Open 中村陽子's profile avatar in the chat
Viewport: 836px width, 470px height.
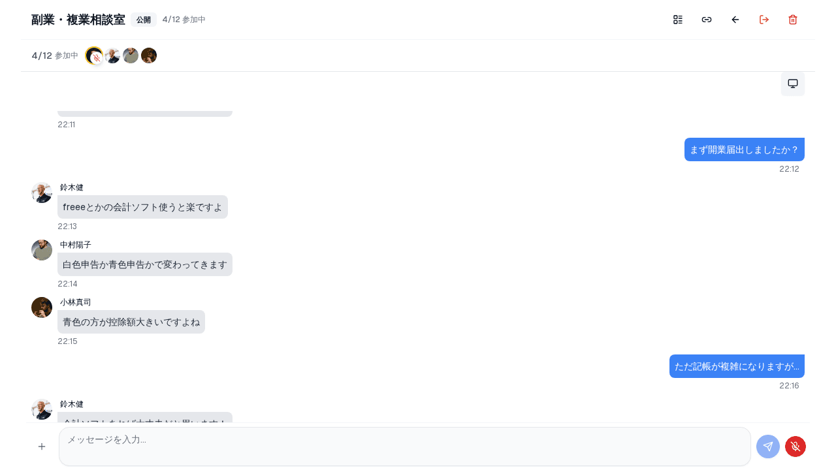coord(42,250)
